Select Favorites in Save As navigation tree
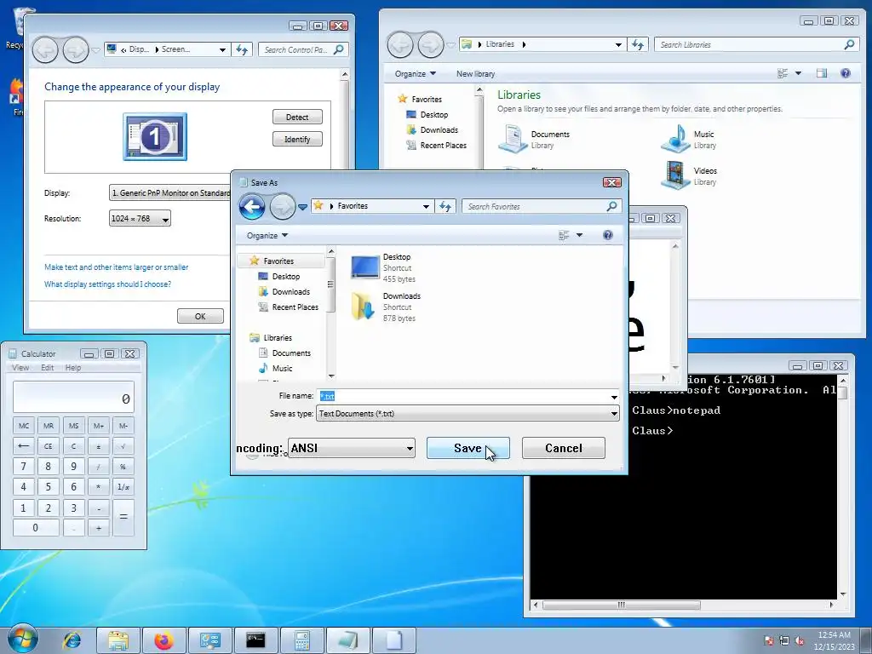Image resolution: width=872 pixels, height=654 pixels. [x=278, y=261]
